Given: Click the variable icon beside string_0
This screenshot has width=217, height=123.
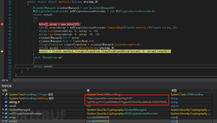Looking at the screenshot, I should [x=6, y=102].
